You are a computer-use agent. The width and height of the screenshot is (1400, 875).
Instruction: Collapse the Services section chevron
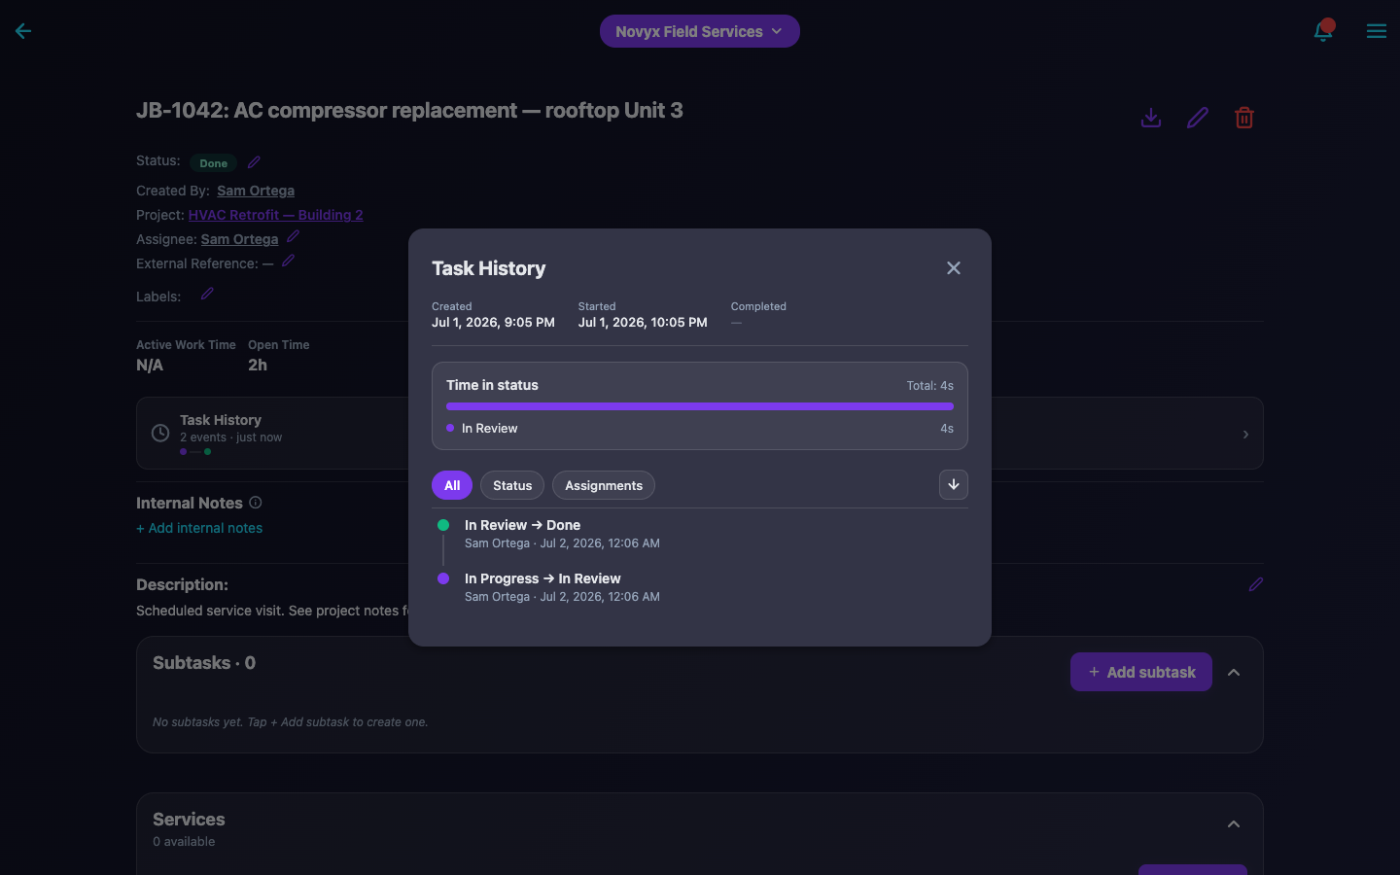pos(1234,824)
